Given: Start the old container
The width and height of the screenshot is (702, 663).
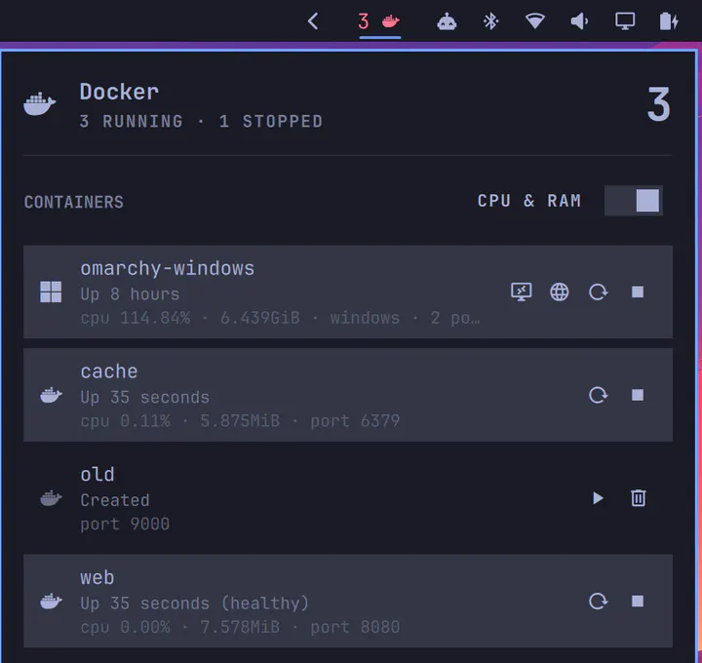Looking at the screenshot, I should pyautogui.click(x=598, y=498).
